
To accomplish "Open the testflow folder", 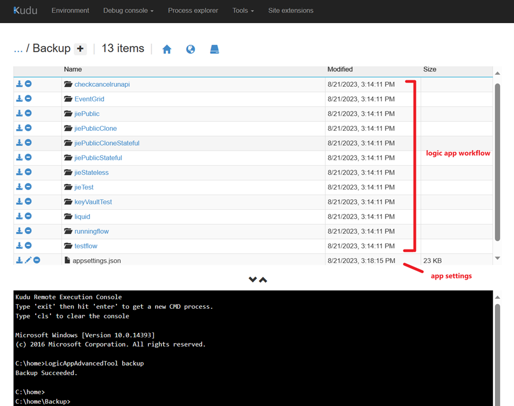I will coord(86,246).
